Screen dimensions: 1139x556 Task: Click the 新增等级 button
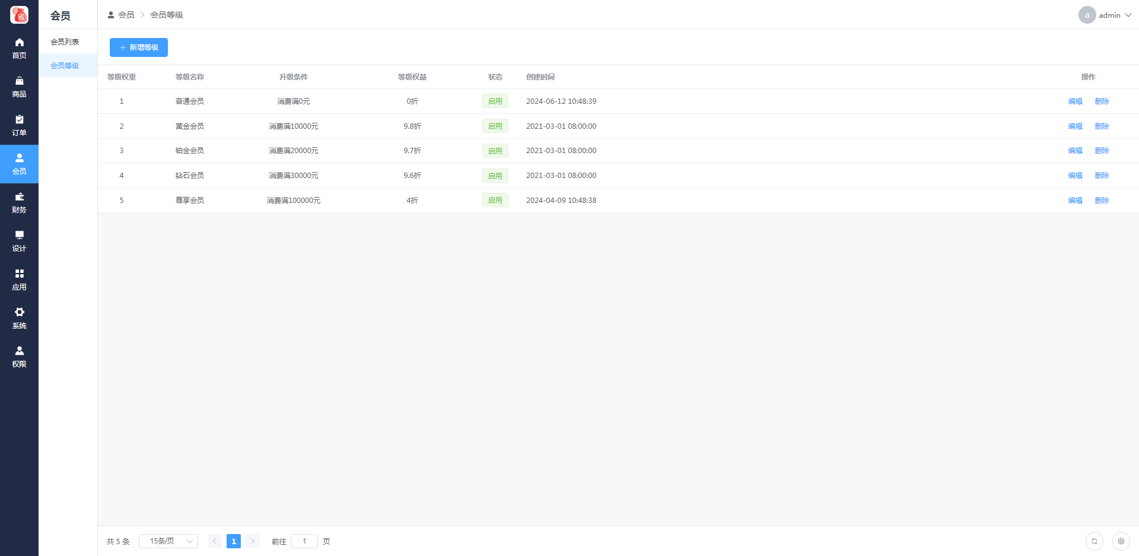click(139, 47)
